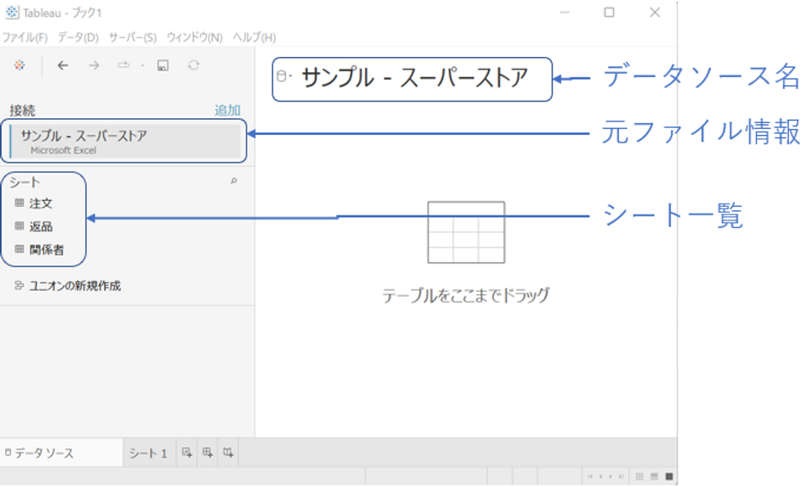
Task: Click the add data source toolbar icon
Action: coord(123,65)
